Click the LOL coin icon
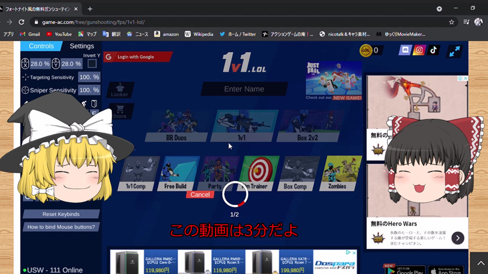This screenshot has height=274, width=488. pyautogui.click(x=365, y=50)
